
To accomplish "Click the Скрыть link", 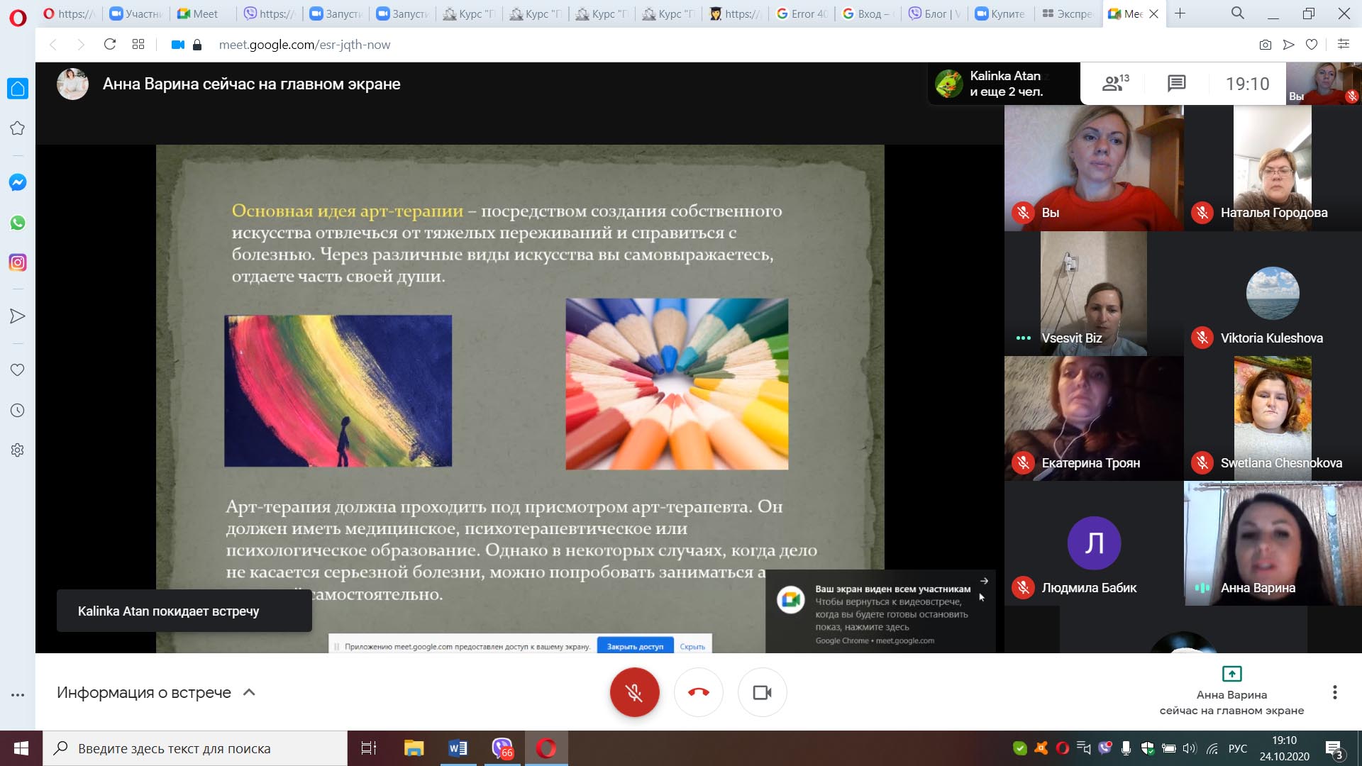I will (x=692, y=646).
